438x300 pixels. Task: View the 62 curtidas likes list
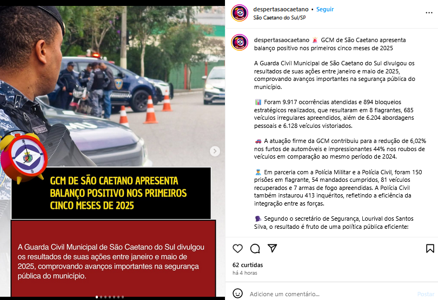(x=248, y=265)
